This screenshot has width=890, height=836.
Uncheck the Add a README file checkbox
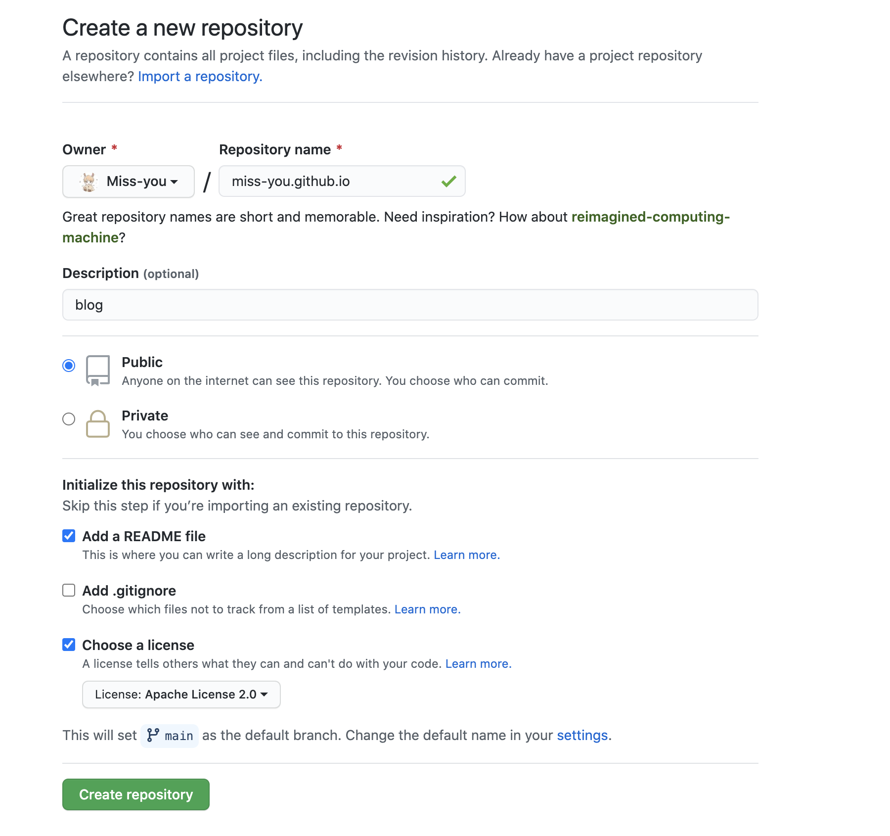point(69,536)
